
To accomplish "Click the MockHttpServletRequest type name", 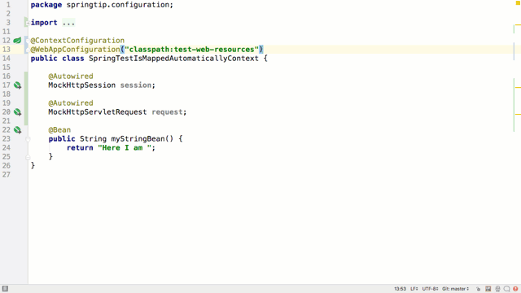I will click(98, 112).
